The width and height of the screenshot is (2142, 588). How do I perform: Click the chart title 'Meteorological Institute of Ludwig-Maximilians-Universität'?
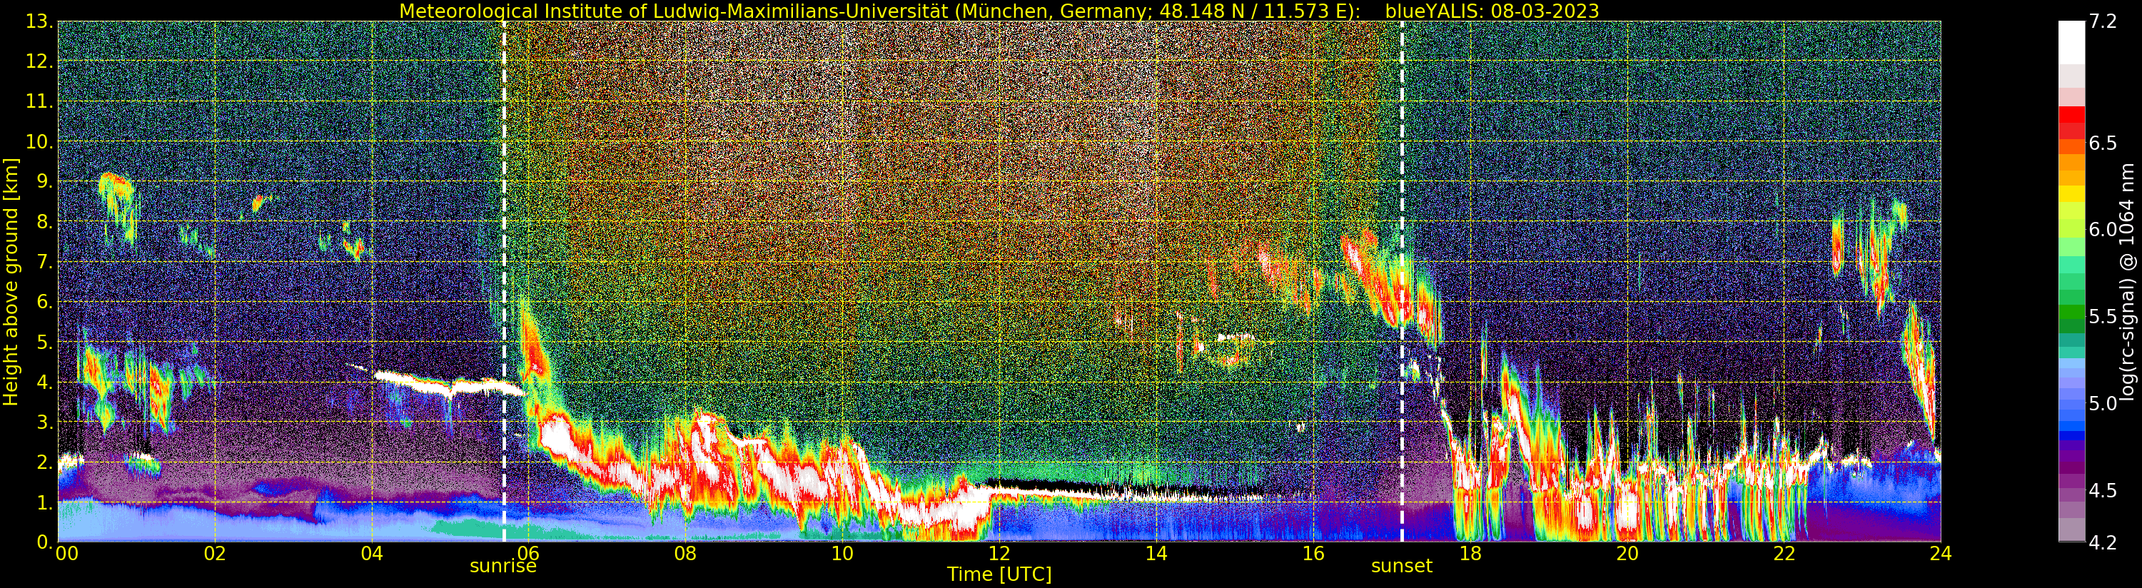tap(675, 11)
